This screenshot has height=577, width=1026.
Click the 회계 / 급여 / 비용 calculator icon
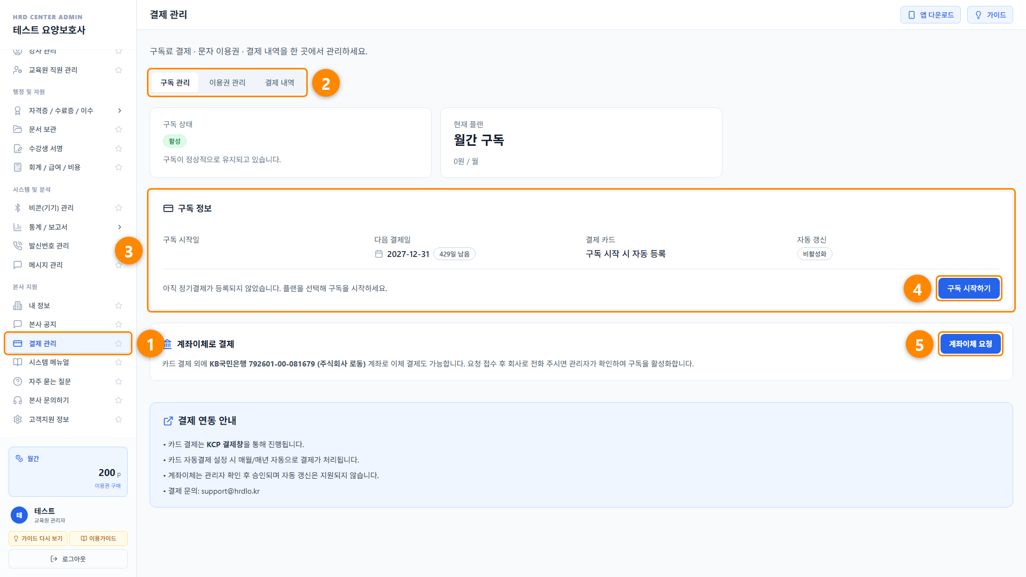coord(18,167)
